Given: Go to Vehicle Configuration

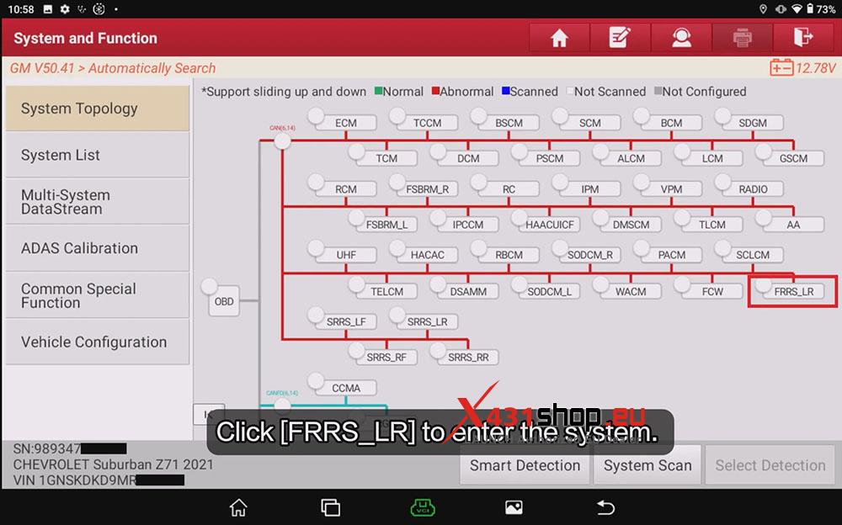Looking at the screenshot, I should click(97, 342).
